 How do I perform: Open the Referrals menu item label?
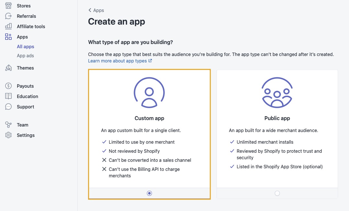[27, 16]
